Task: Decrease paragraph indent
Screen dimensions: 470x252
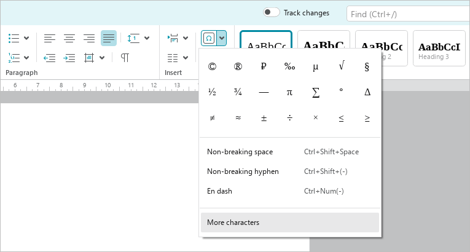Action: tap(50, 58)
